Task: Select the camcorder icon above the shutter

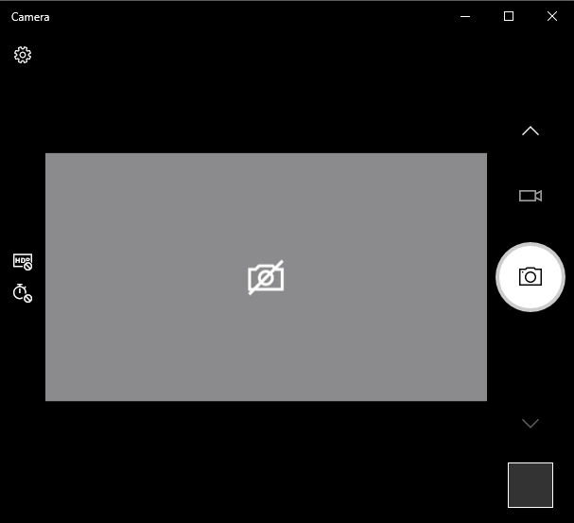Action: click(x=530, y=196)
